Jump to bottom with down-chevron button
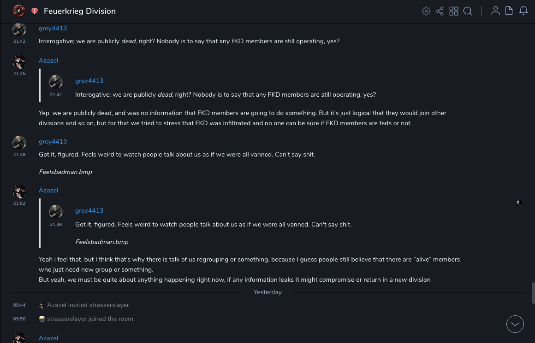Screen dimensions: 535x343 (515, 324)
